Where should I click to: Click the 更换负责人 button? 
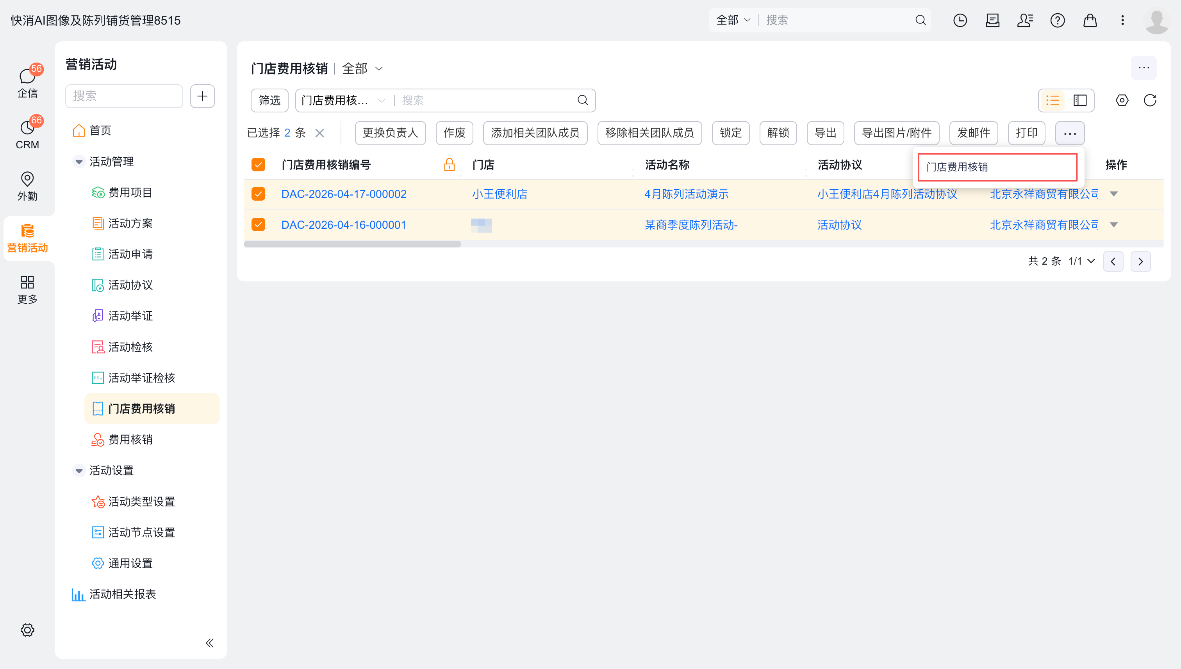[x=390, y=133]
